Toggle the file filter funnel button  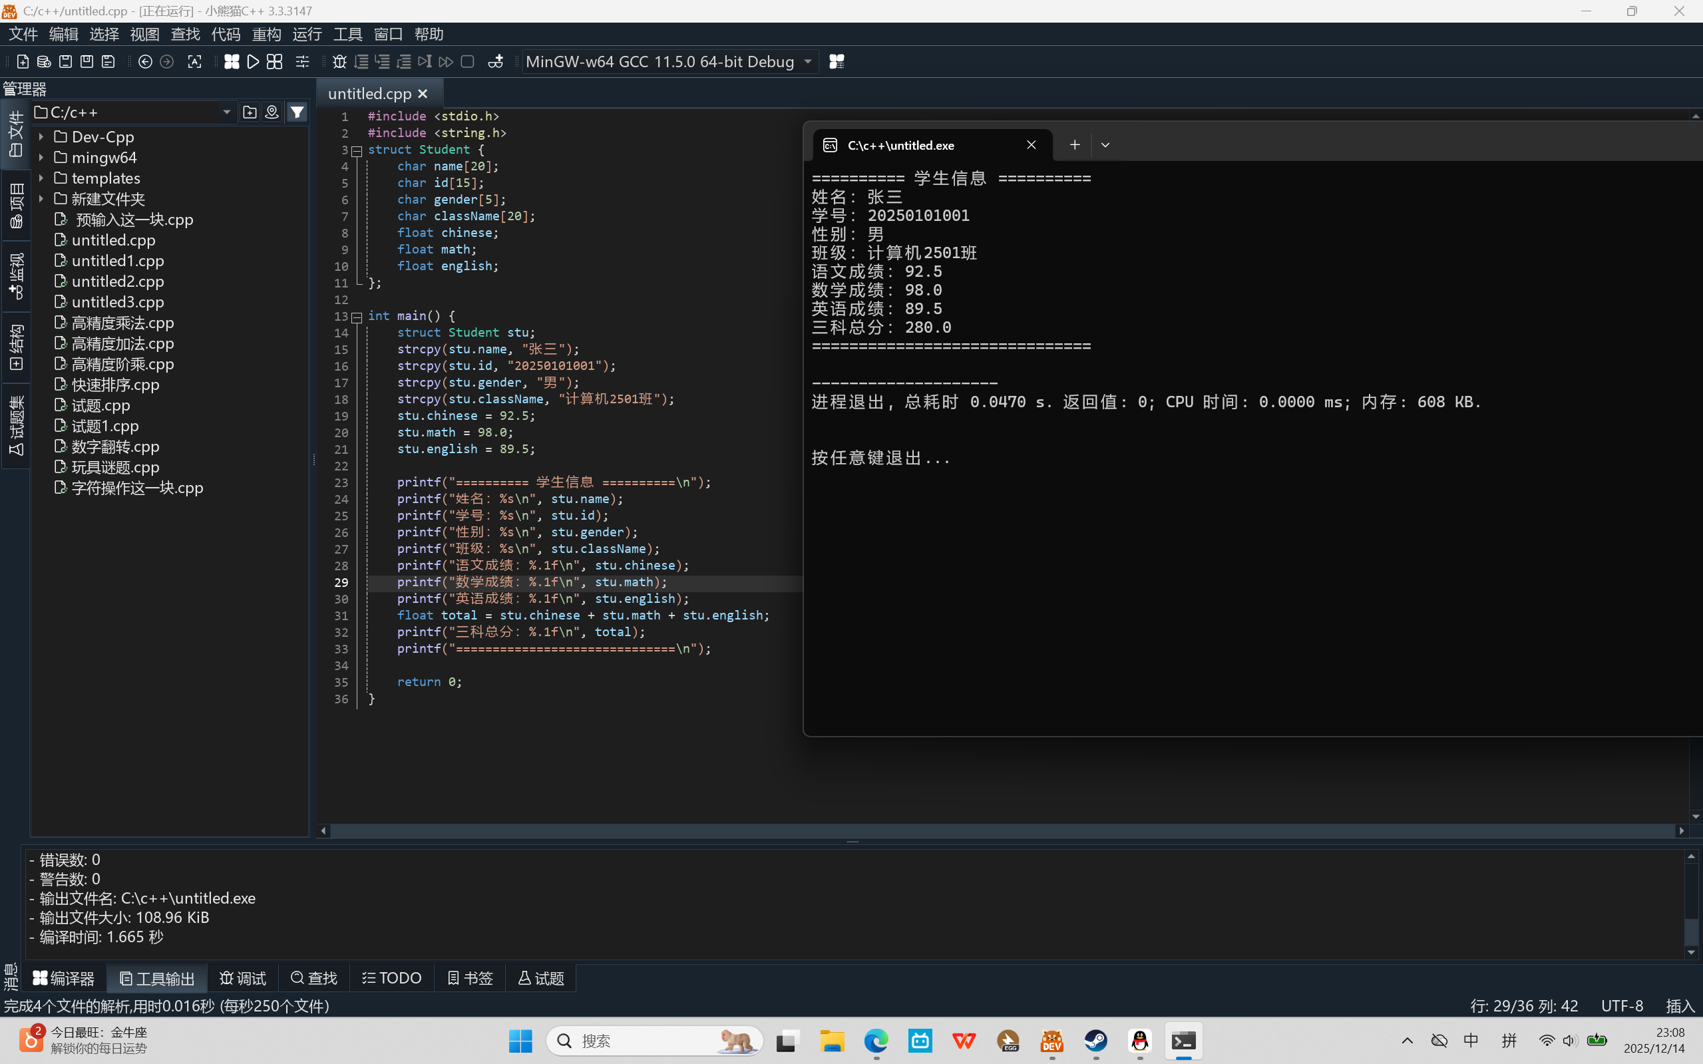coord(297,112)
